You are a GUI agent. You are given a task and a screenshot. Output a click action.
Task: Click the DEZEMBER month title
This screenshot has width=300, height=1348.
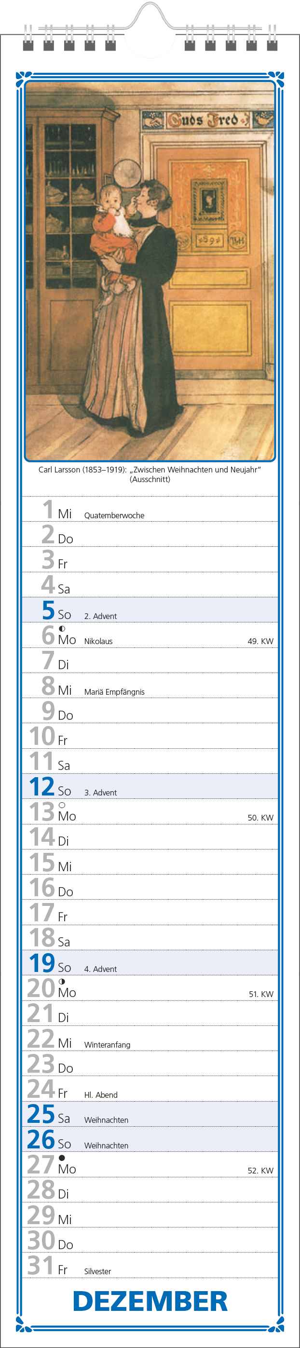[150, 1301]
